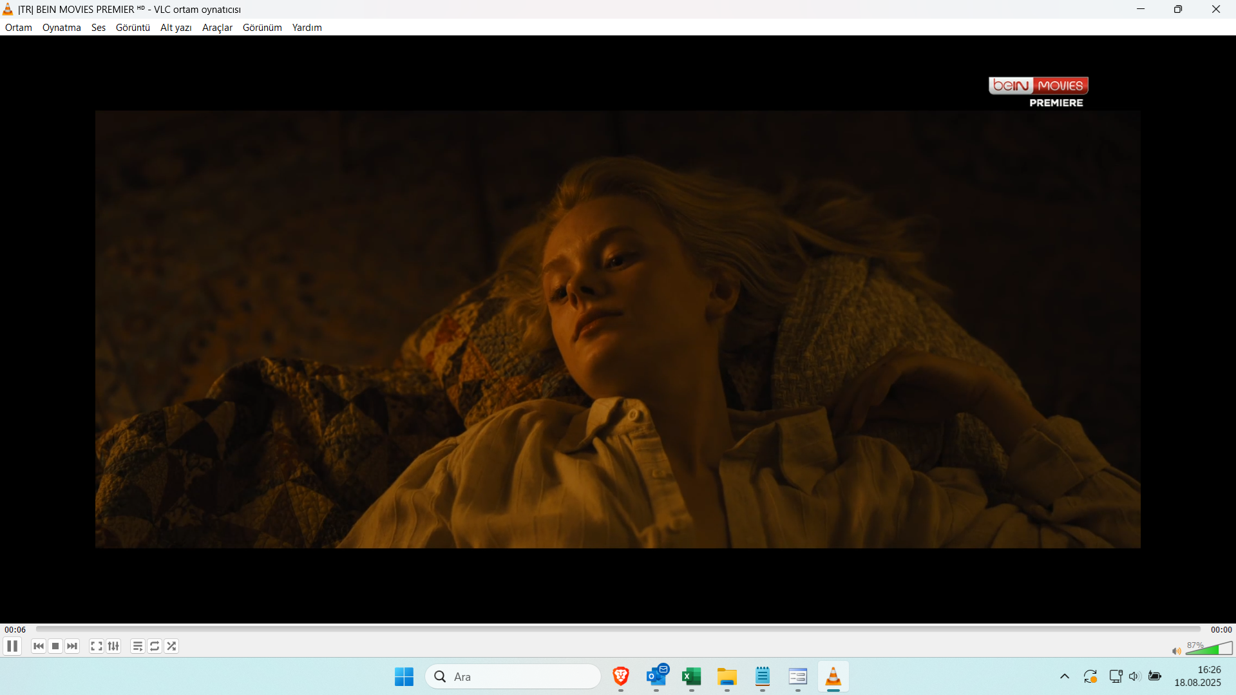Open the Yardım menu
Image resolution: width=1236 pixels, height=695 pixels.
[x=307, y=28]
